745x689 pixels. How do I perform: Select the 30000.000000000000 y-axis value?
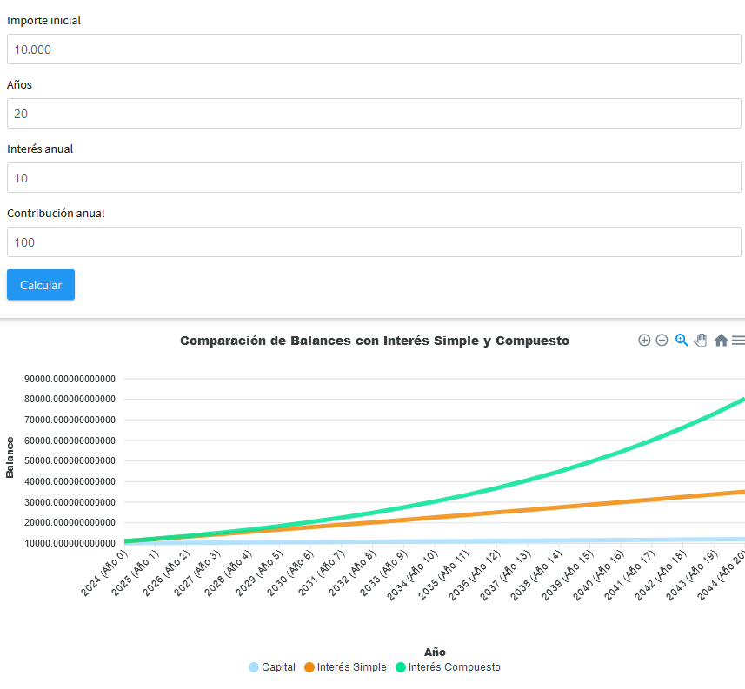click(70, 502)
